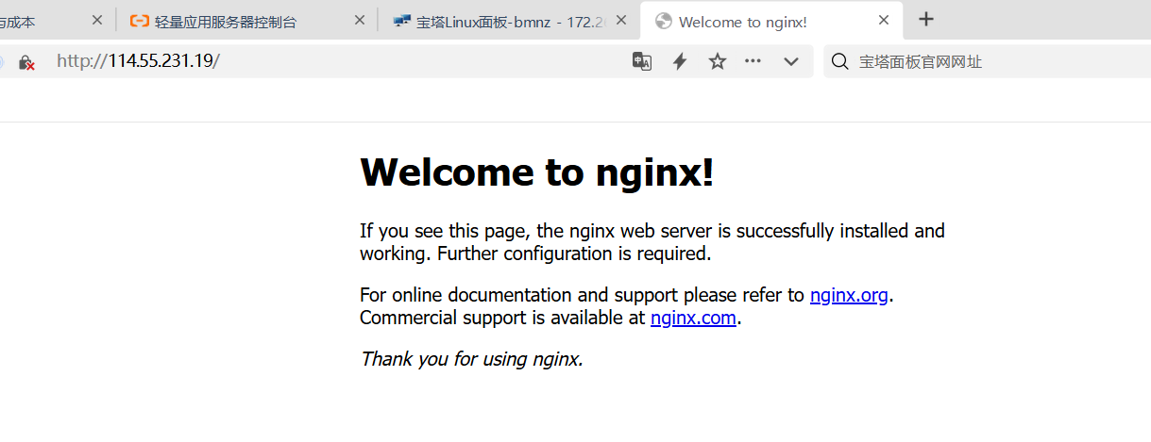Open the three-dot more options menu
Screen dimensions: 1151x442
coord(753,61)
